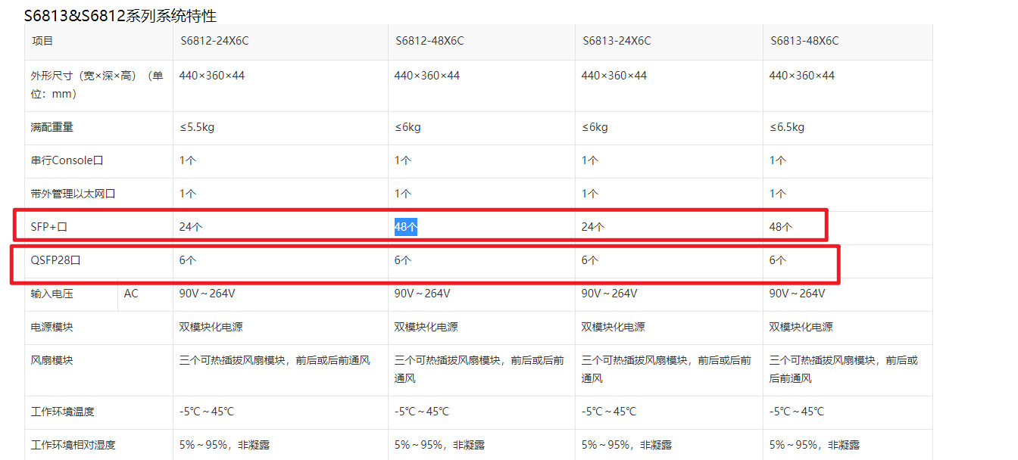Click the AC sub-label cell
The image size is (1018, 460).
tap(131, 294)
